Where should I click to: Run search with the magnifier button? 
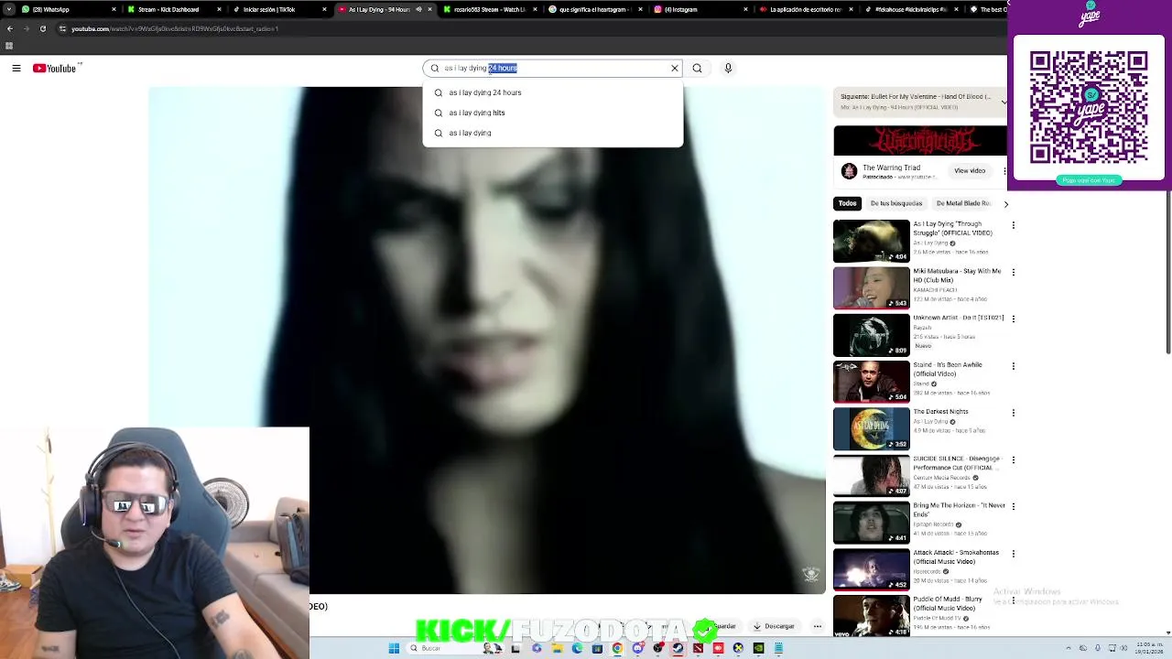[697, 68]
